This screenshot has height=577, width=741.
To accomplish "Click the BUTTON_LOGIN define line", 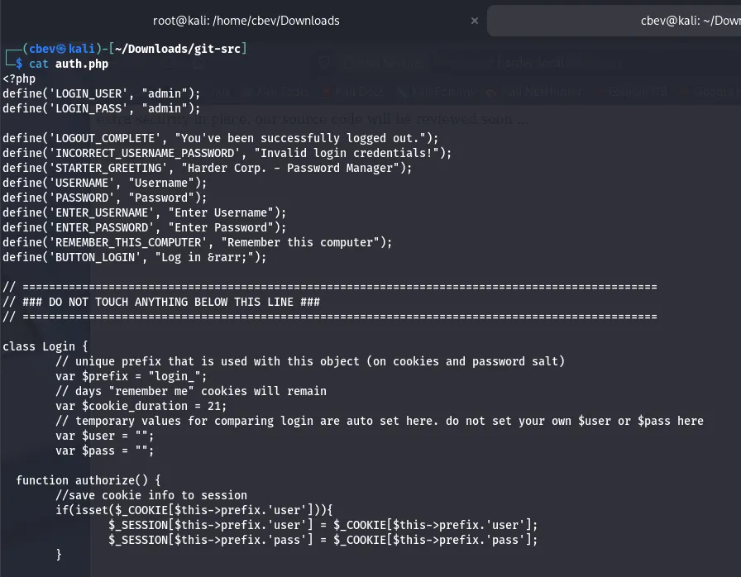I will coord(135,257).
